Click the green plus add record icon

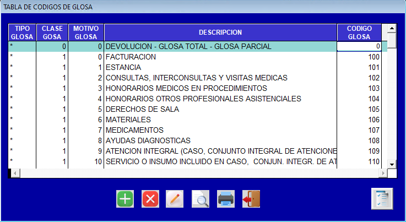tap(125, 199)
